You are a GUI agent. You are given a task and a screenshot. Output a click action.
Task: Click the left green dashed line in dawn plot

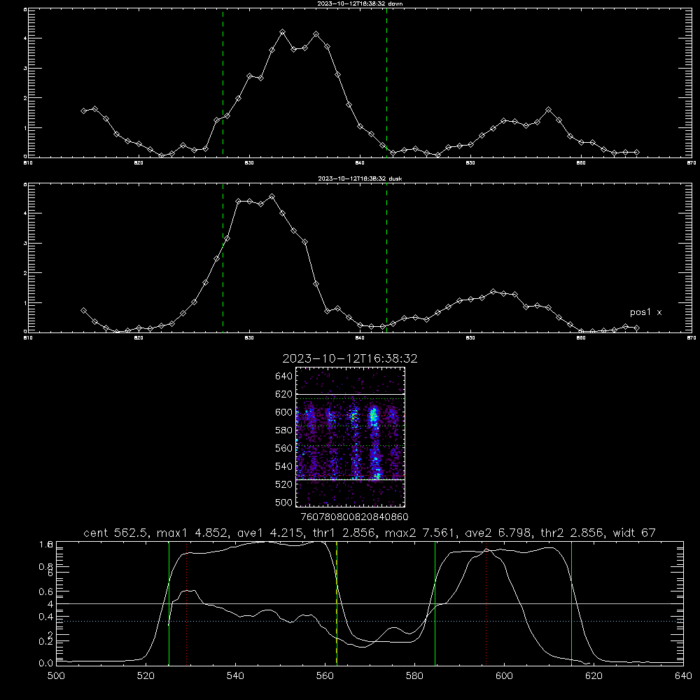[x=223, y=83]
